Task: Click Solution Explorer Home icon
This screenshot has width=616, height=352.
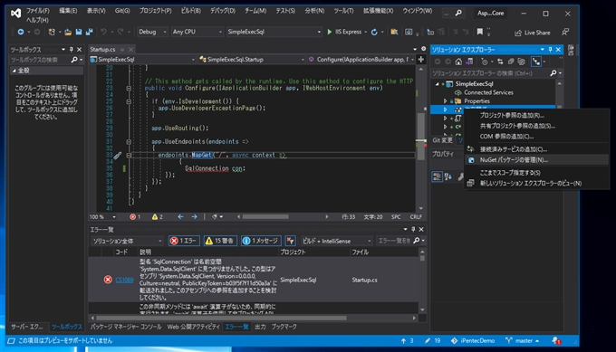Action: [458, 62]
